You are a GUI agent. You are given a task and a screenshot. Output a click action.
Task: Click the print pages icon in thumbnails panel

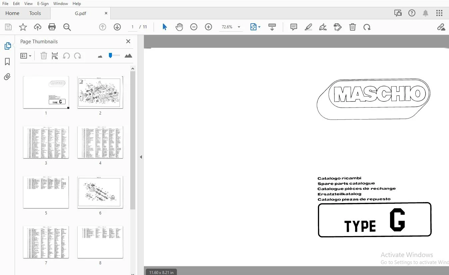(x=55, y=56)
